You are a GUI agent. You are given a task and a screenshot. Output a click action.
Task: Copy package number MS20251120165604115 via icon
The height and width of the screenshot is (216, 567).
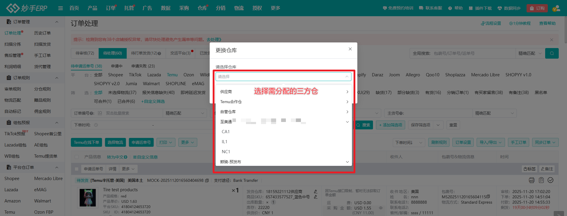(x=488, y=197)
